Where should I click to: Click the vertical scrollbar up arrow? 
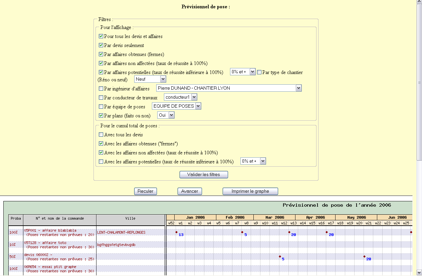click(x=419, y=2)
